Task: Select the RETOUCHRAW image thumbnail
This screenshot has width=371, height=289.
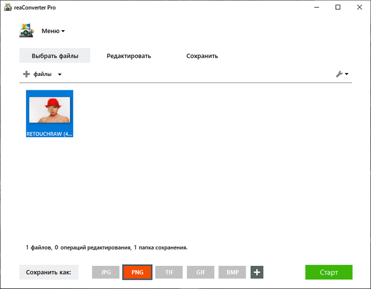Action: pyautogui.click(x=49, y=113)
